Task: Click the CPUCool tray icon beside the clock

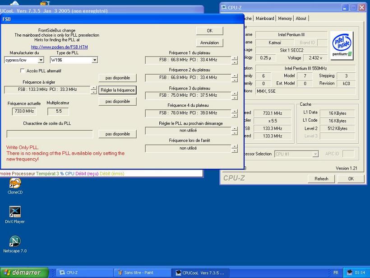Action: (350, 273)
